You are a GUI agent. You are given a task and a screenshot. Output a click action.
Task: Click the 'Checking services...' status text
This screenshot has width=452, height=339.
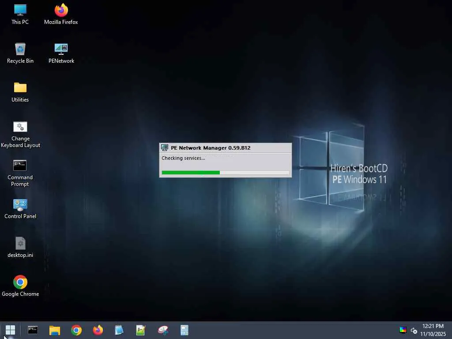click(183, 158)
